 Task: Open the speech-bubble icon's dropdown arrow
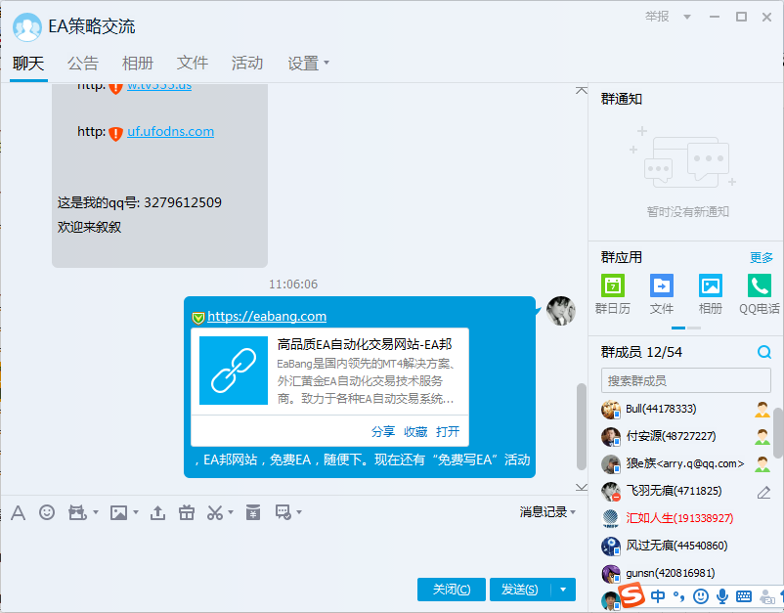[x=299, y=512]
